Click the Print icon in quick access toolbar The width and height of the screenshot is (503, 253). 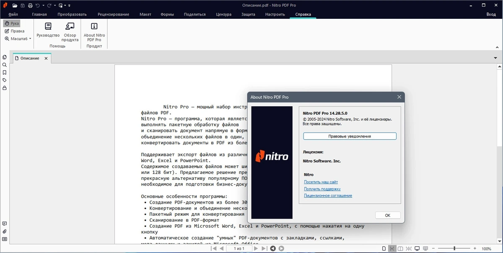(30, 5)
